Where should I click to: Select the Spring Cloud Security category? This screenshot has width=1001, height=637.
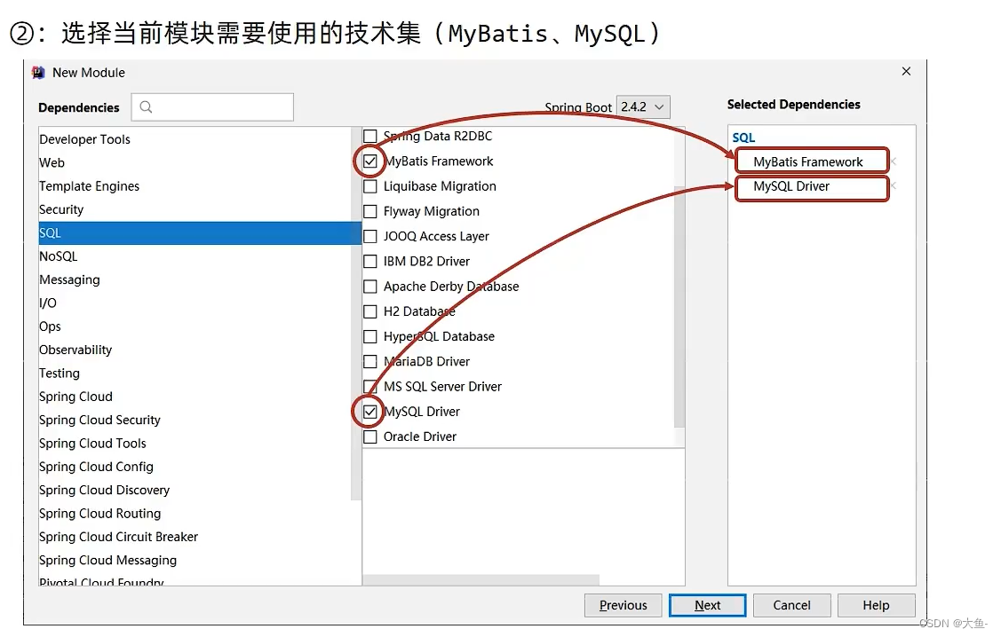point(195,420)
